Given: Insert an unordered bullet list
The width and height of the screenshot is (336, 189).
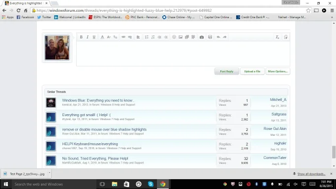Looking at the screenshot, I should pos(147,37).
